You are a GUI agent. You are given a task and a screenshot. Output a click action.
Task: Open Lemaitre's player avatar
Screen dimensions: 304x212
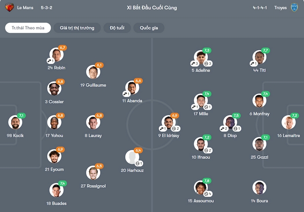289,123
